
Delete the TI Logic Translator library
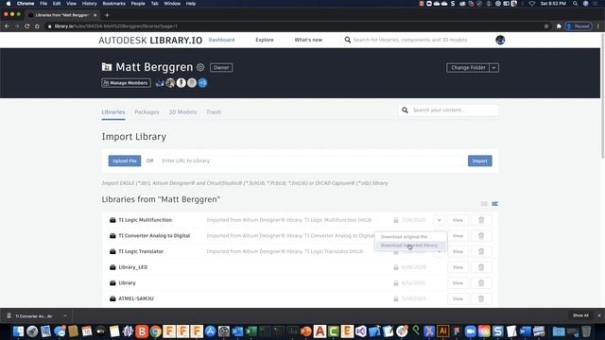(481, 251)
